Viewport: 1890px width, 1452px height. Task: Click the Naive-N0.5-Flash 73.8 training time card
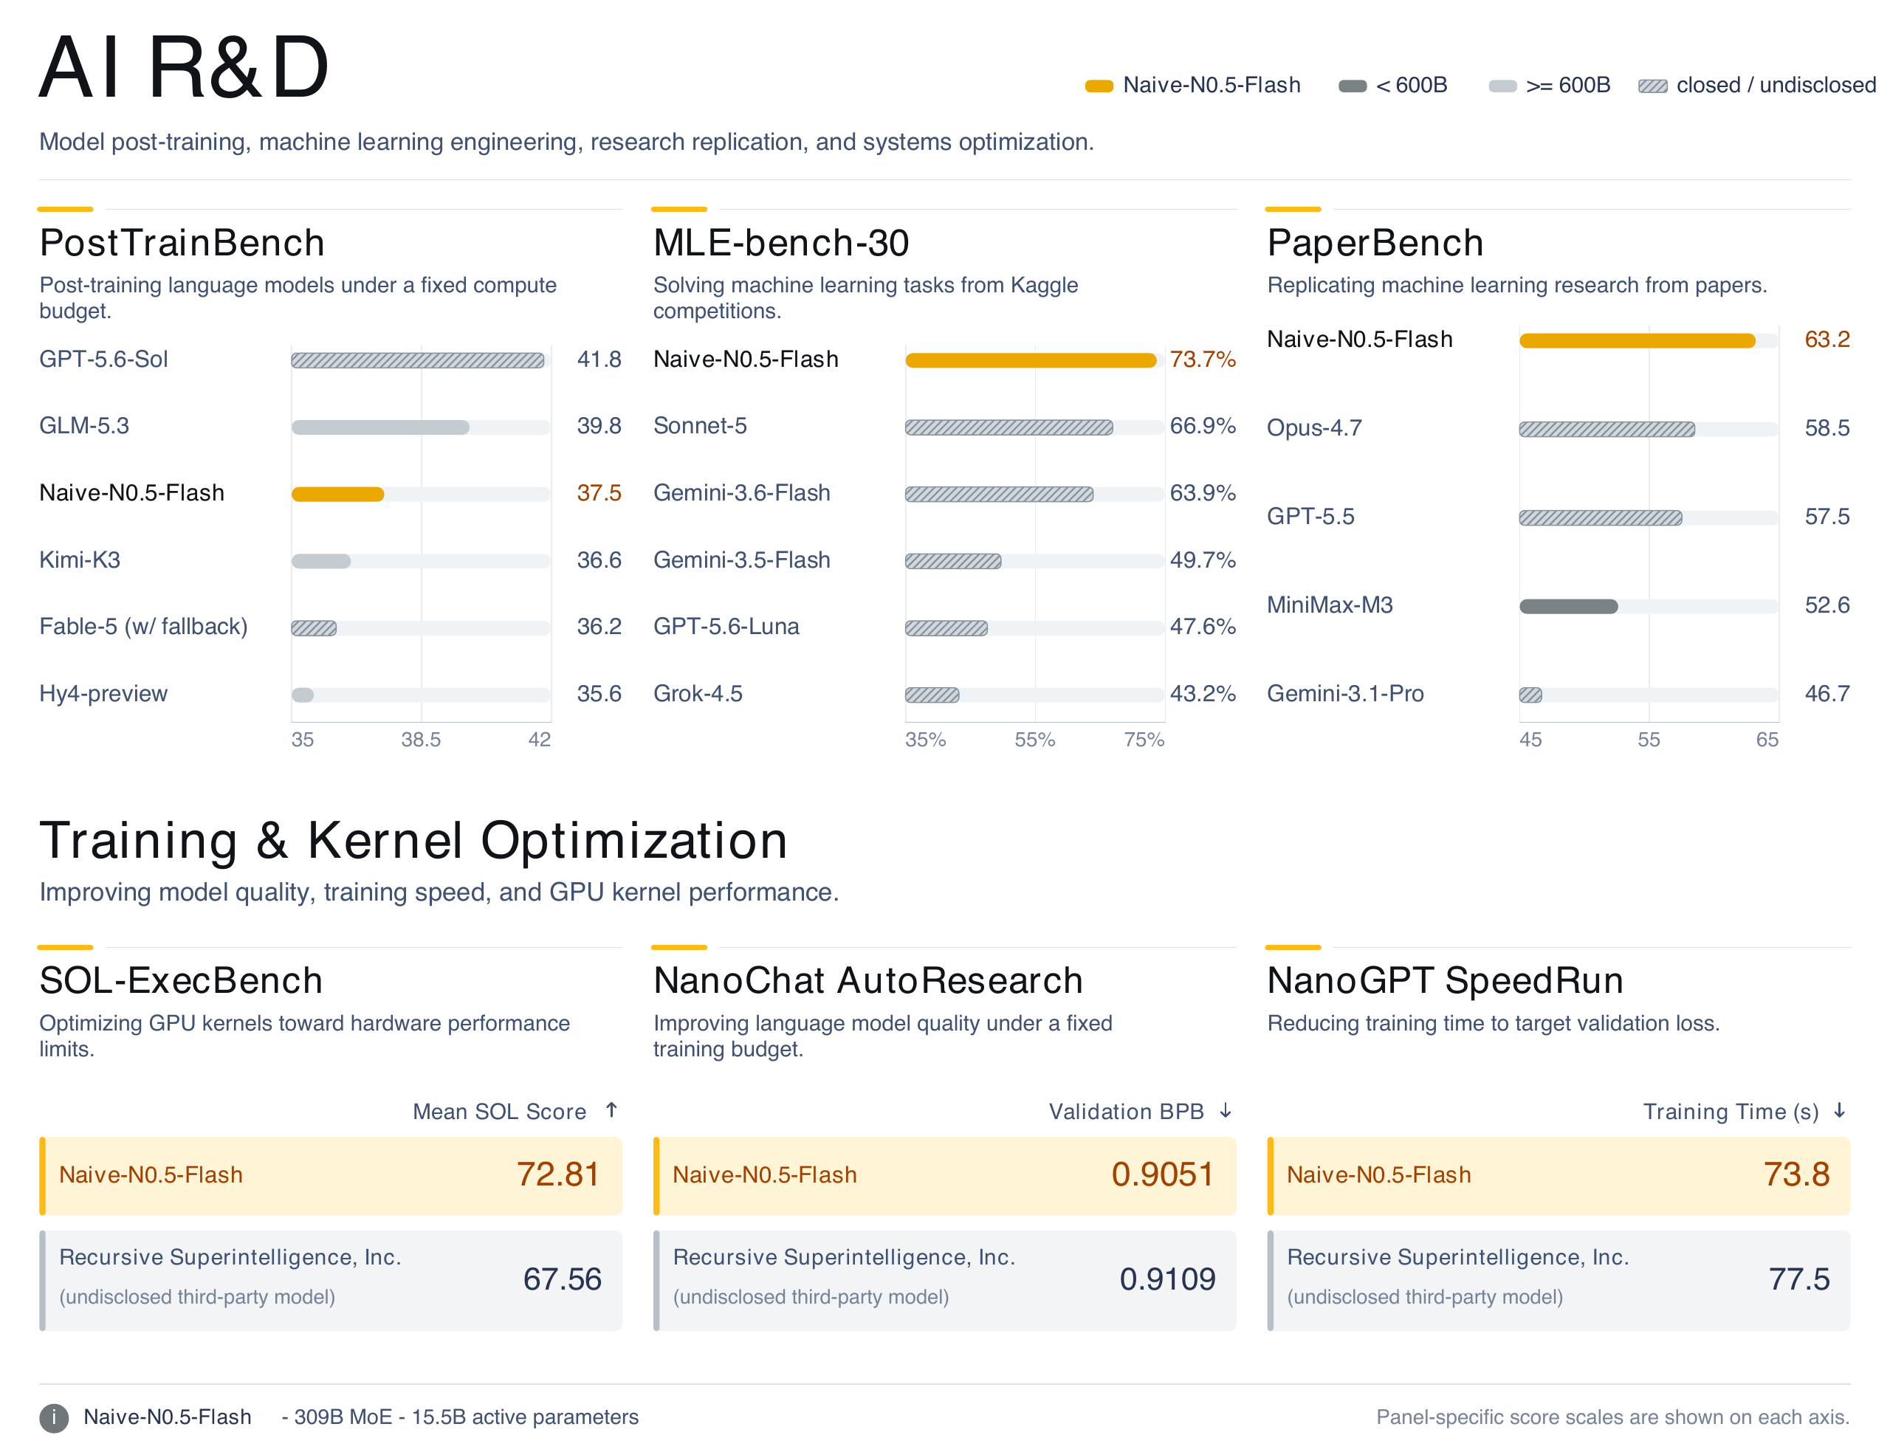point(1559,1175)
